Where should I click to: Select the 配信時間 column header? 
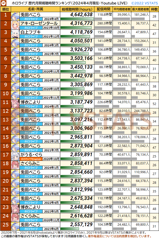click(104, 9)
